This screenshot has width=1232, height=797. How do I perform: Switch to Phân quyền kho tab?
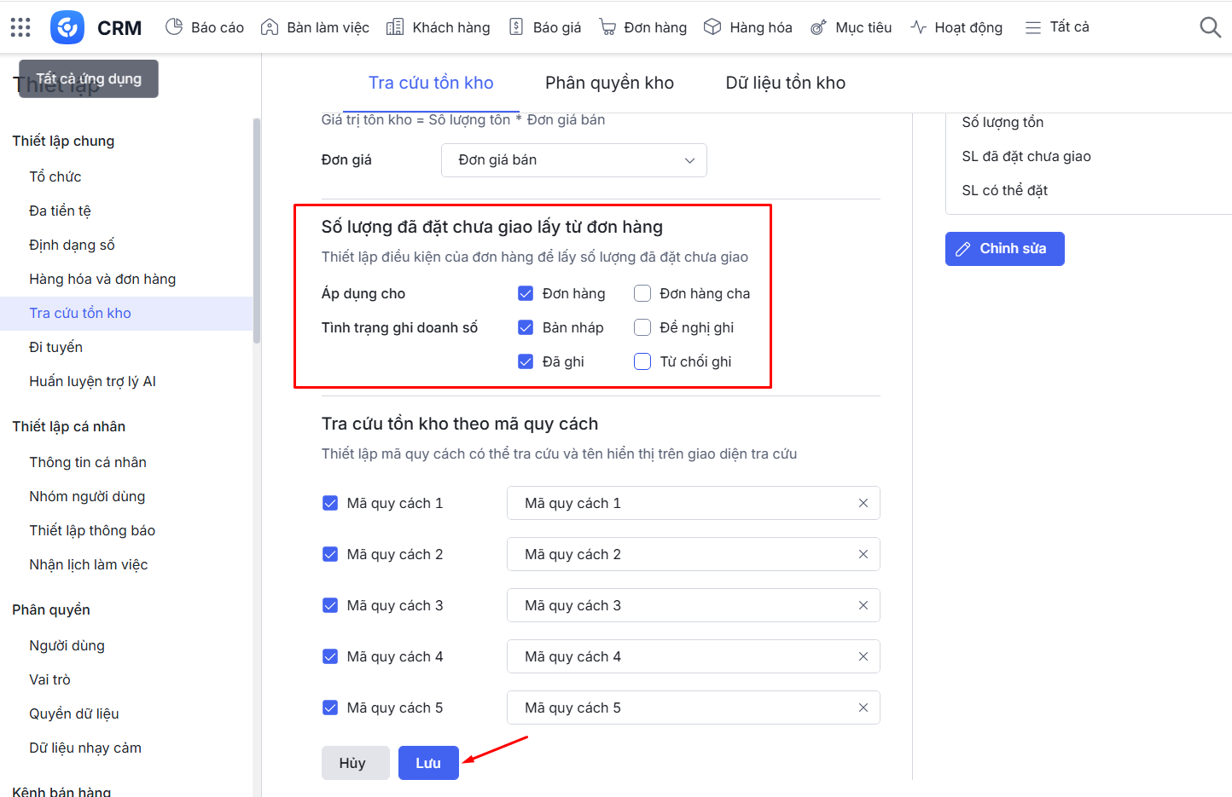click(x=609, y=83)
